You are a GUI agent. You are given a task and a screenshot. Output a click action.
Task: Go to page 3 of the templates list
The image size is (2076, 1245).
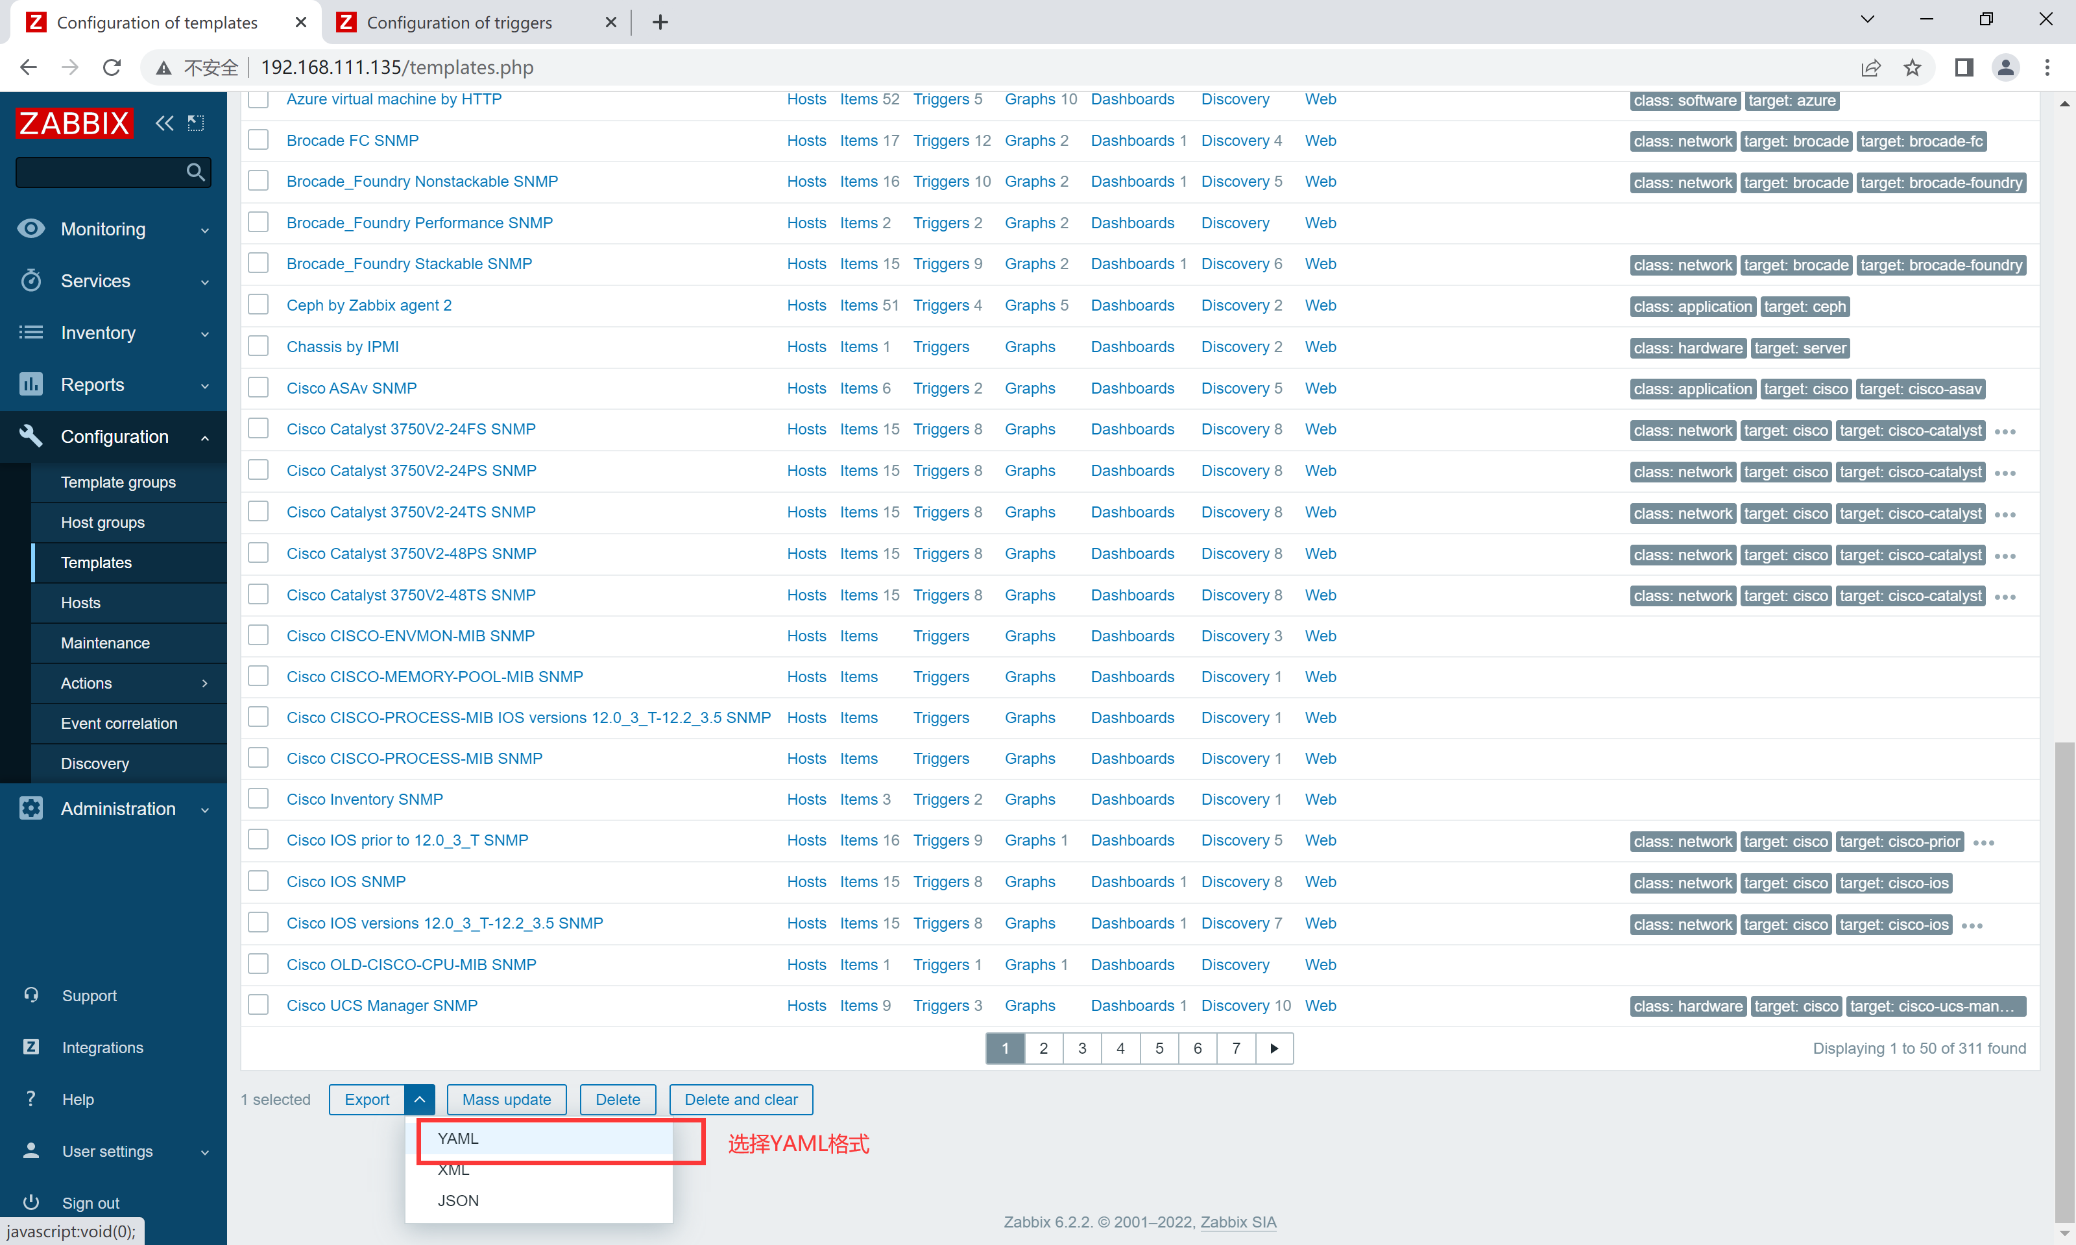(1081, 1048)
